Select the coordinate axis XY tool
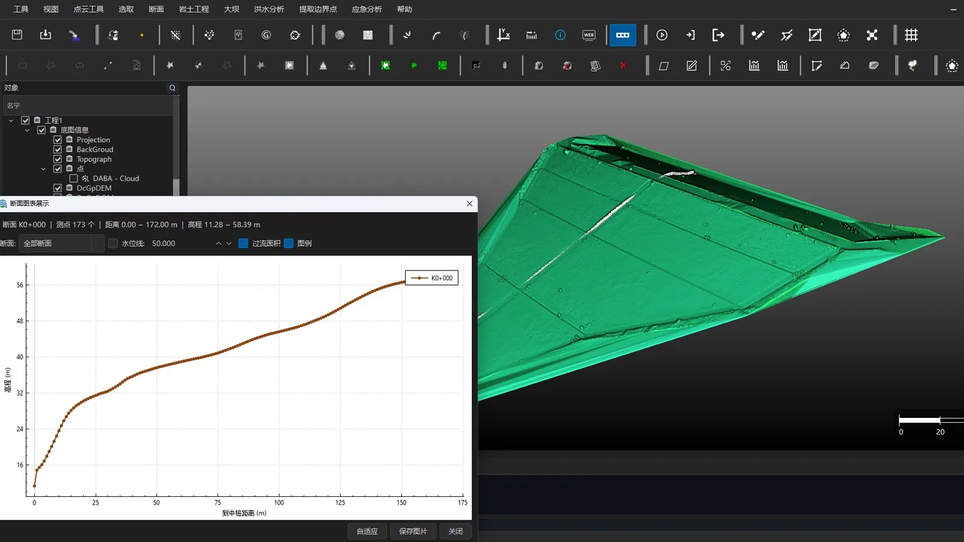Viewport: 964px width, 542px height. 503,35
